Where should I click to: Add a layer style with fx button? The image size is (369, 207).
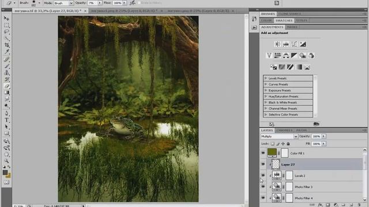pos(320,205)
